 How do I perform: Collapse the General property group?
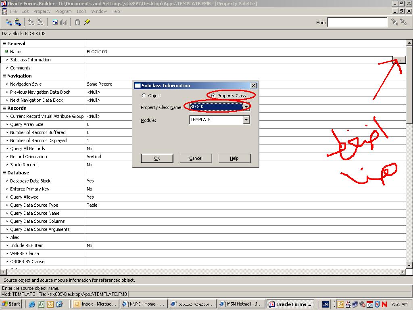pyautogui.click(x=4, y=44)
